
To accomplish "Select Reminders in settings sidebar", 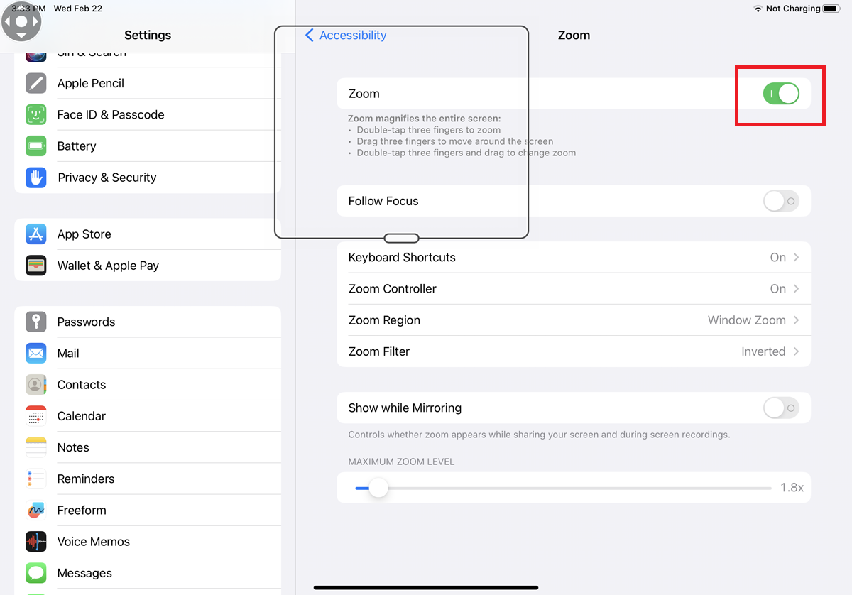I will click(86, 479).
